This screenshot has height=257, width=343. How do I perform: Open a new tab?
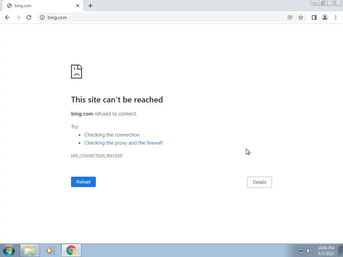tap(90, 6)
